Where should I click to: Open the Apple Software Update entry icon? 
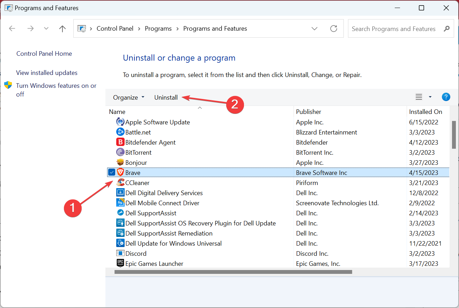pyautogui.click(x=120, y=122)
